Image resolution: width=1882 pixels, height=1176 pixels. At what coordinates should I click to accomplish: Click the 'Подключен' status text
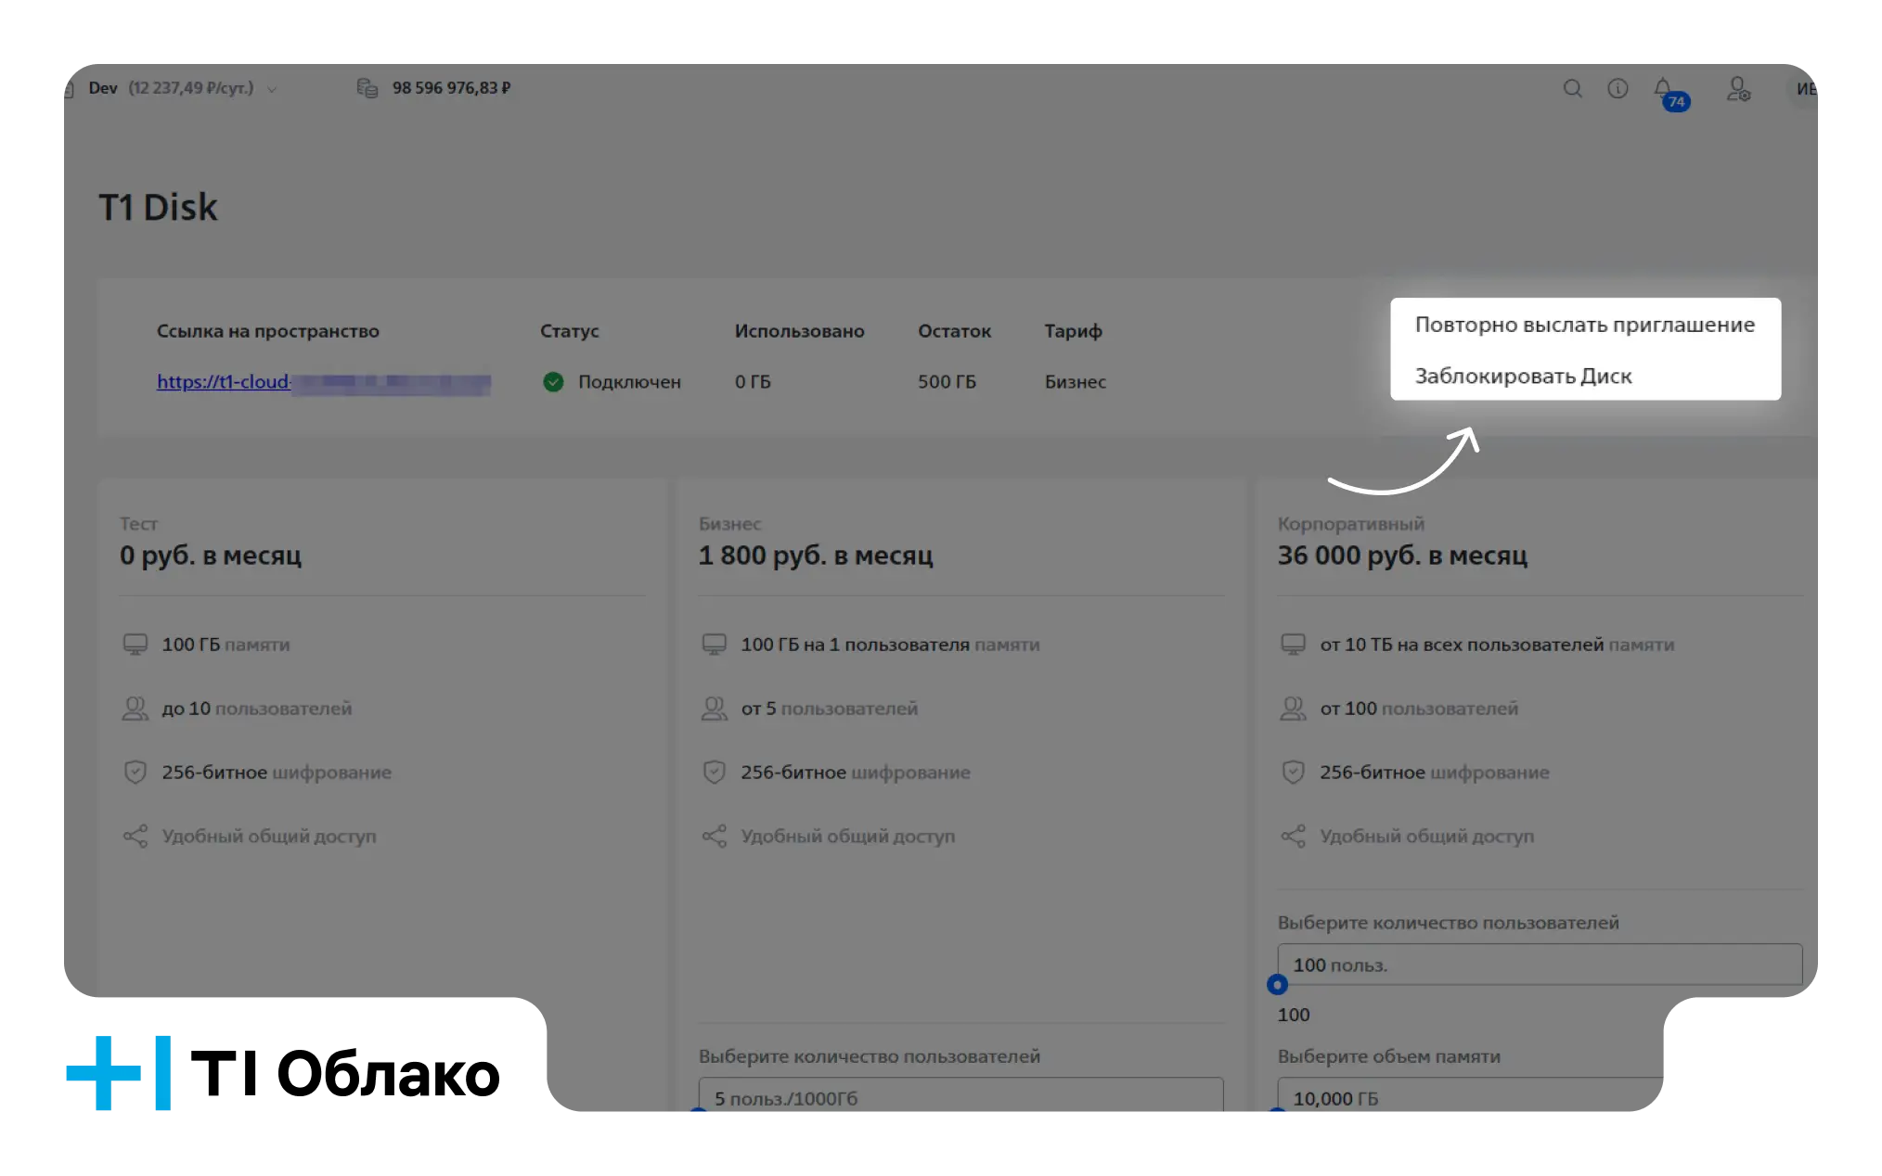629,382
